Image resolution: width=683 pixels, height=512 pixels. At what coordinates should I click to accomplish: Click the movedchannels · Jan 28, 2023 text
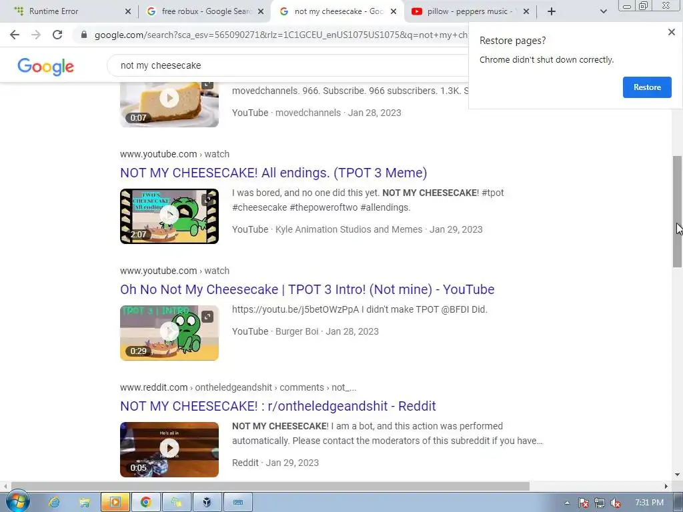(x=338, y=113)
